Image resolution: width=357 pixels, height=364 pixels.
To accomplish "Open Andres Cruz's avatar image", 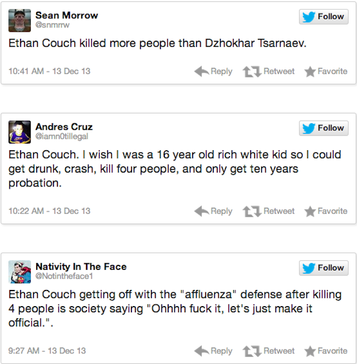I will point(19,132).
